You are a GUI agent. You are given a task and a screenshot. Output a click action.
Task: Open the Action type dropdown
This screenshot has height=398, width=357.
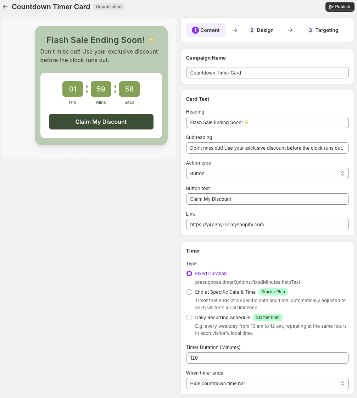pos(267,173)
